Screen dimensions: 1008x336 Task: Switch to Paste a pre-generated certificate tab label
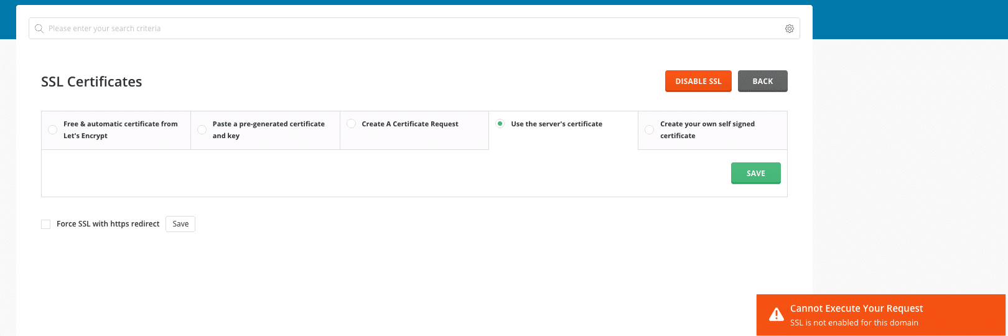click(x=269, y=130)
